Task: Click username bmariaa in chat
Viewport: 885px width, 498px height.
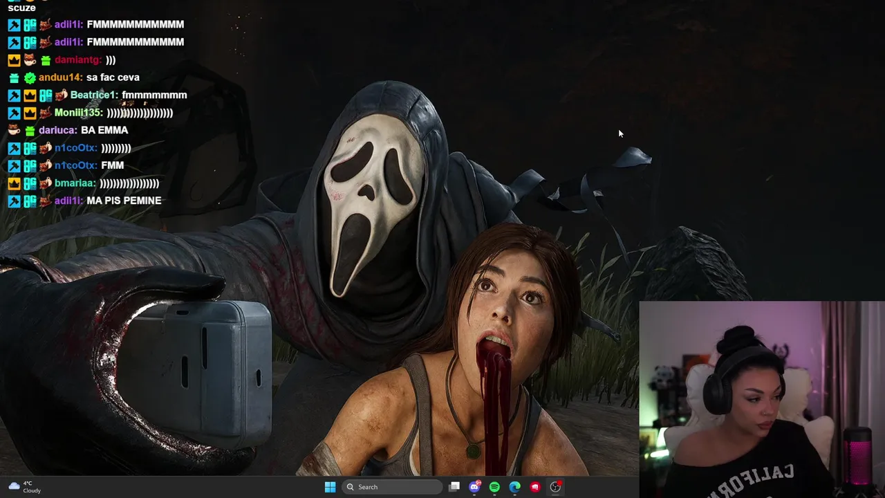Action: point(75,183)
